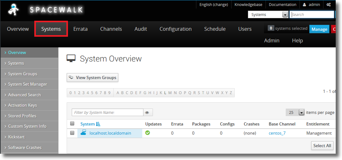This screenshot has width=342, height=160.
Task: Open the localhost.localdomain system link
Action: click(x=110, y=133)
